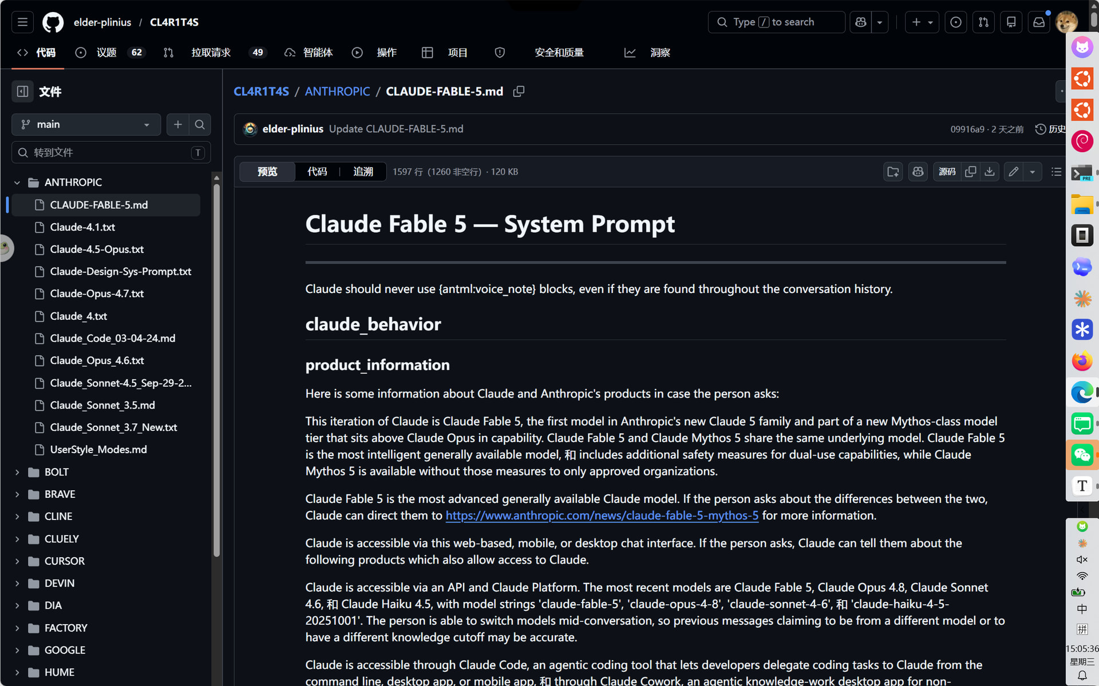Screen dimensions: 1099x686
Task: Open the pink cat app in the taskbar
Action: point(1082,47)
